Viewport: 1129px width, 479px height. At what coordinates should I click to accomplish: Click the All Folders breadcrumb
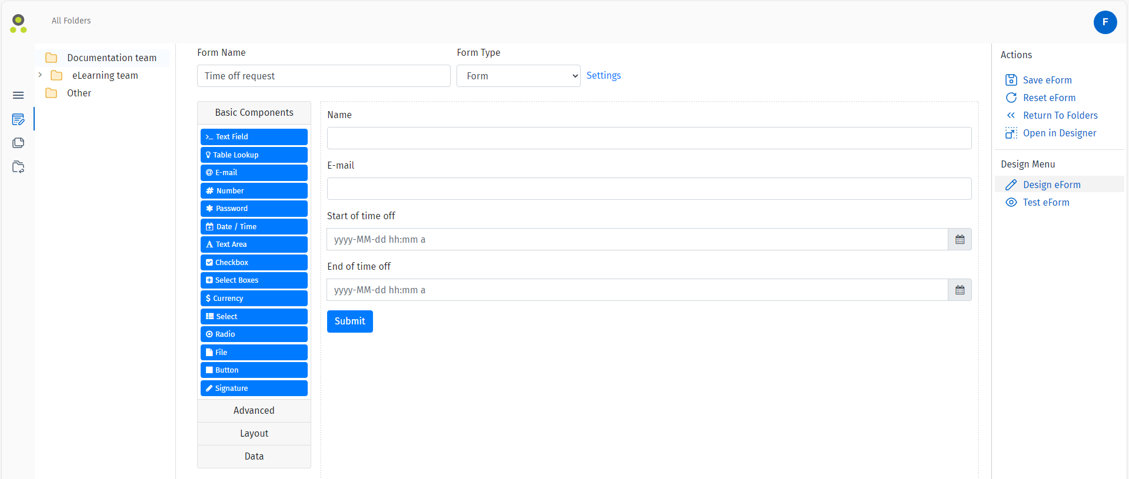point(71,21)
